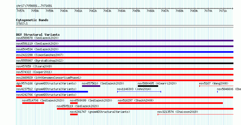Select the short red dgv957n166 bar
This screenshot has height=125, width=241.
click(x=19, y=86)
